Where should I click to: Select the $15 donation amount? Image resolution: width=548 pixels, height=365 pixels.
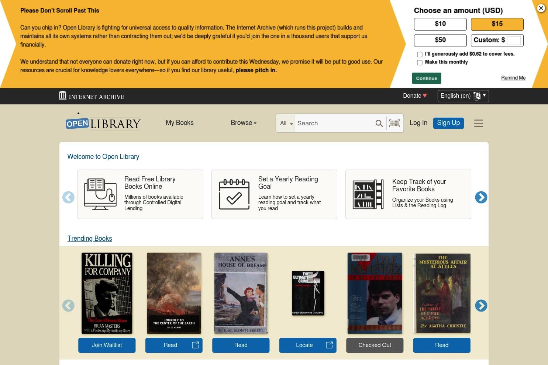[x=497, y=24]
